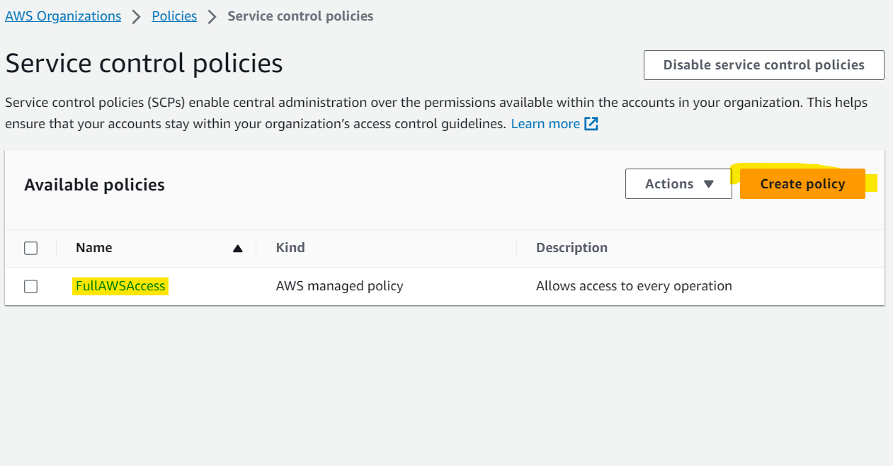This screenshot has height=466, width=893.
Task: Open the Learn more link
Action: tap(545, 124)
